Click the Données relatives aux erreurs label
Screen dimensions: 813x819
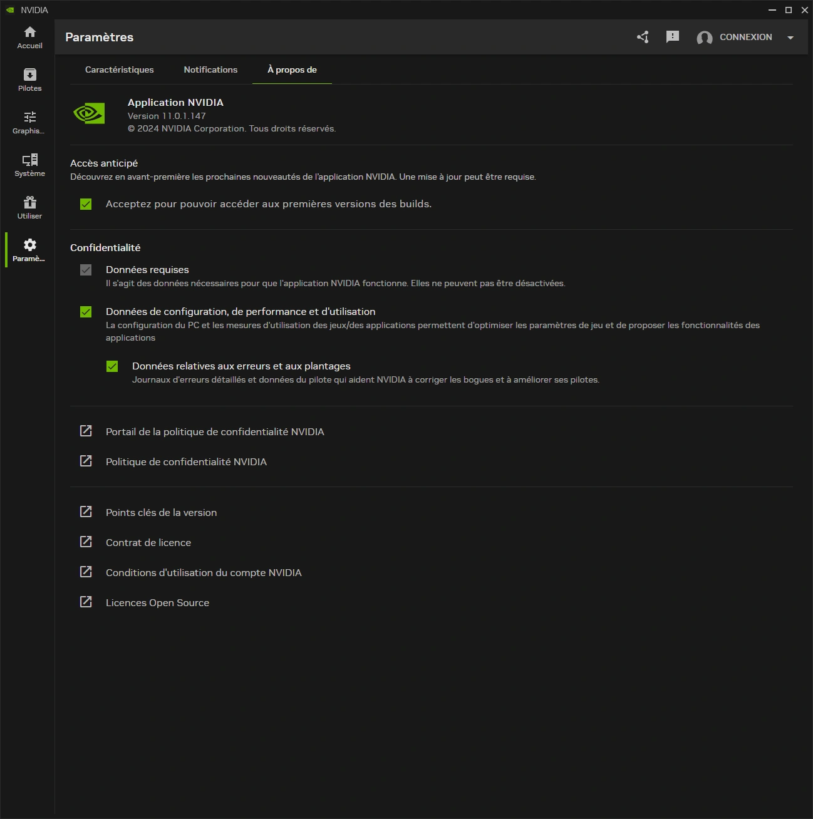coord(241,366)
